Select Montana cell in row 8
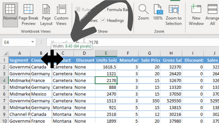219x123 pixels. [63, 107]
